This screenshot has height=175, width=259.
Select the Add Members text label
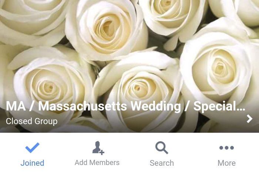coord(97,163)
